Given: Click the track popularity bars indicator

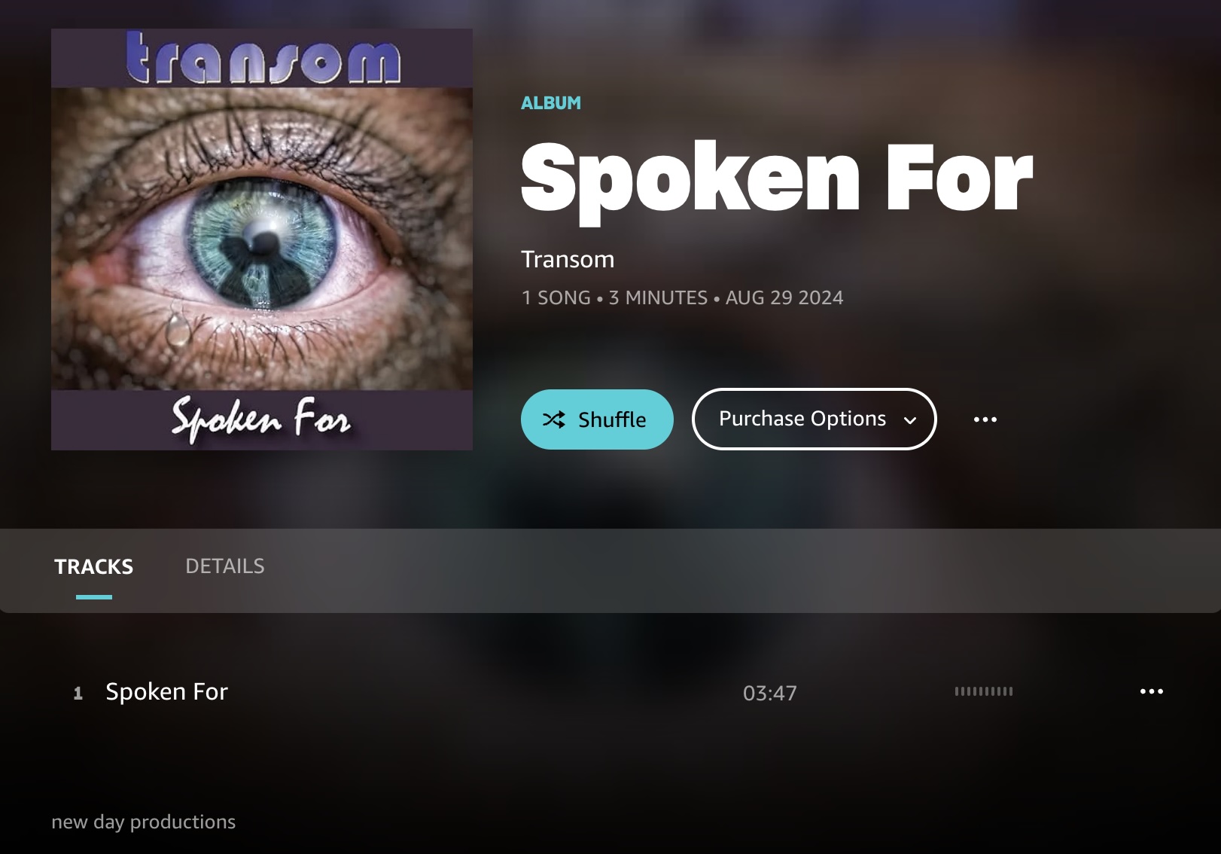Looking at the screenshot, I should click(983, 691).
